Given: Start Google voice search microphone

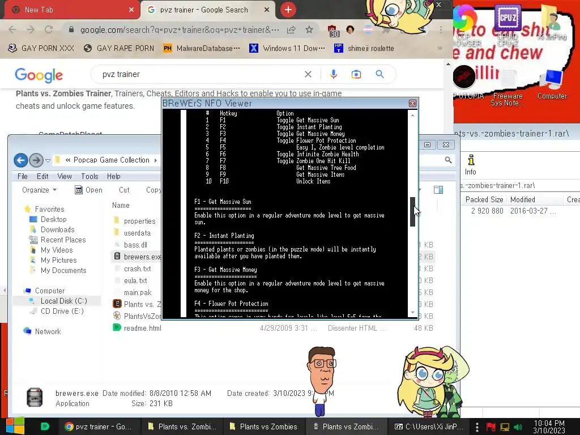Looking at the screenshot, I should pyautogui.click(x=333, y=74).
